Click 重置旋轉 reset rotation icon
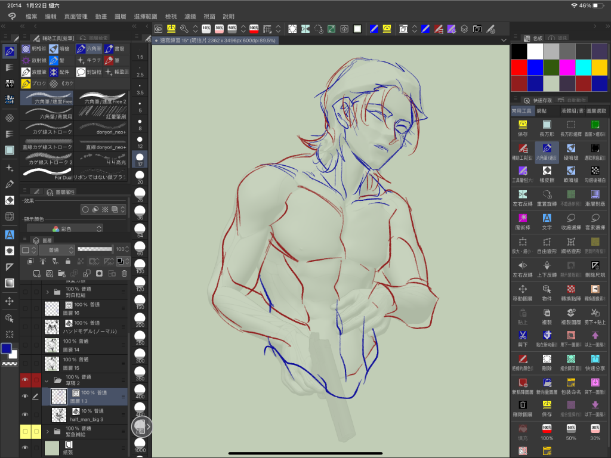 click(547, 198)
